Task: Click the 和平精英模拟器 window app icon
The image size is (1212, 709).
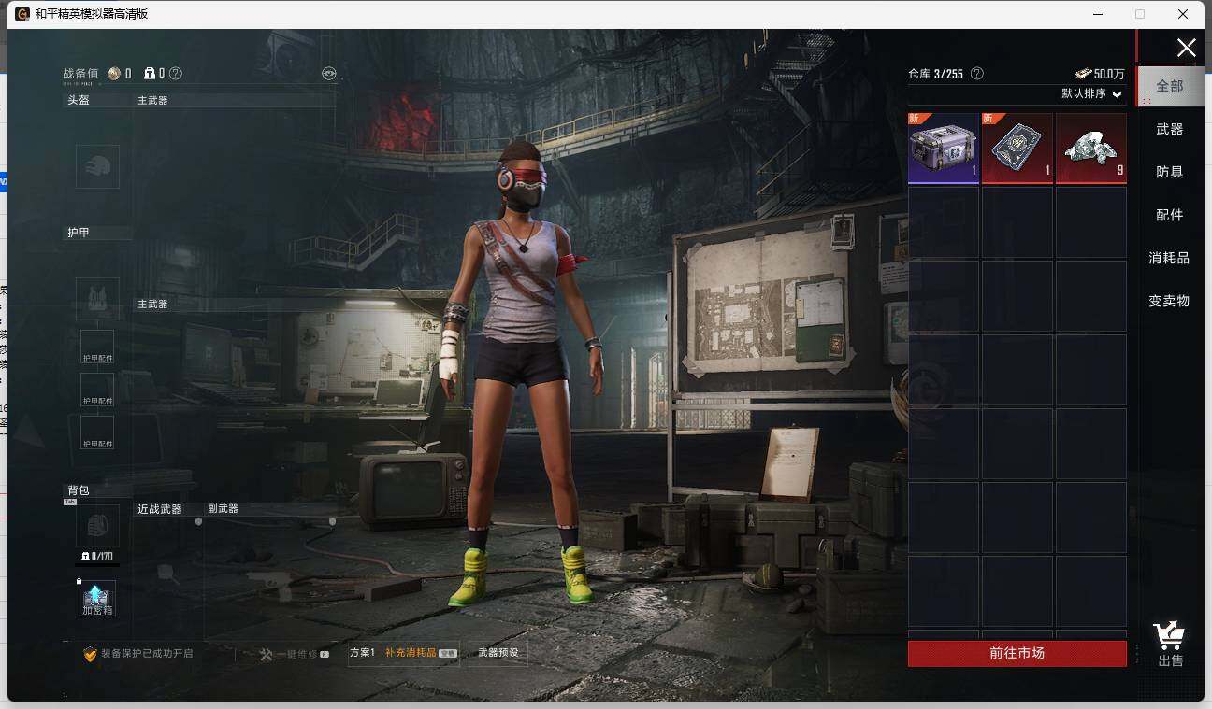Action: point(22,14)
